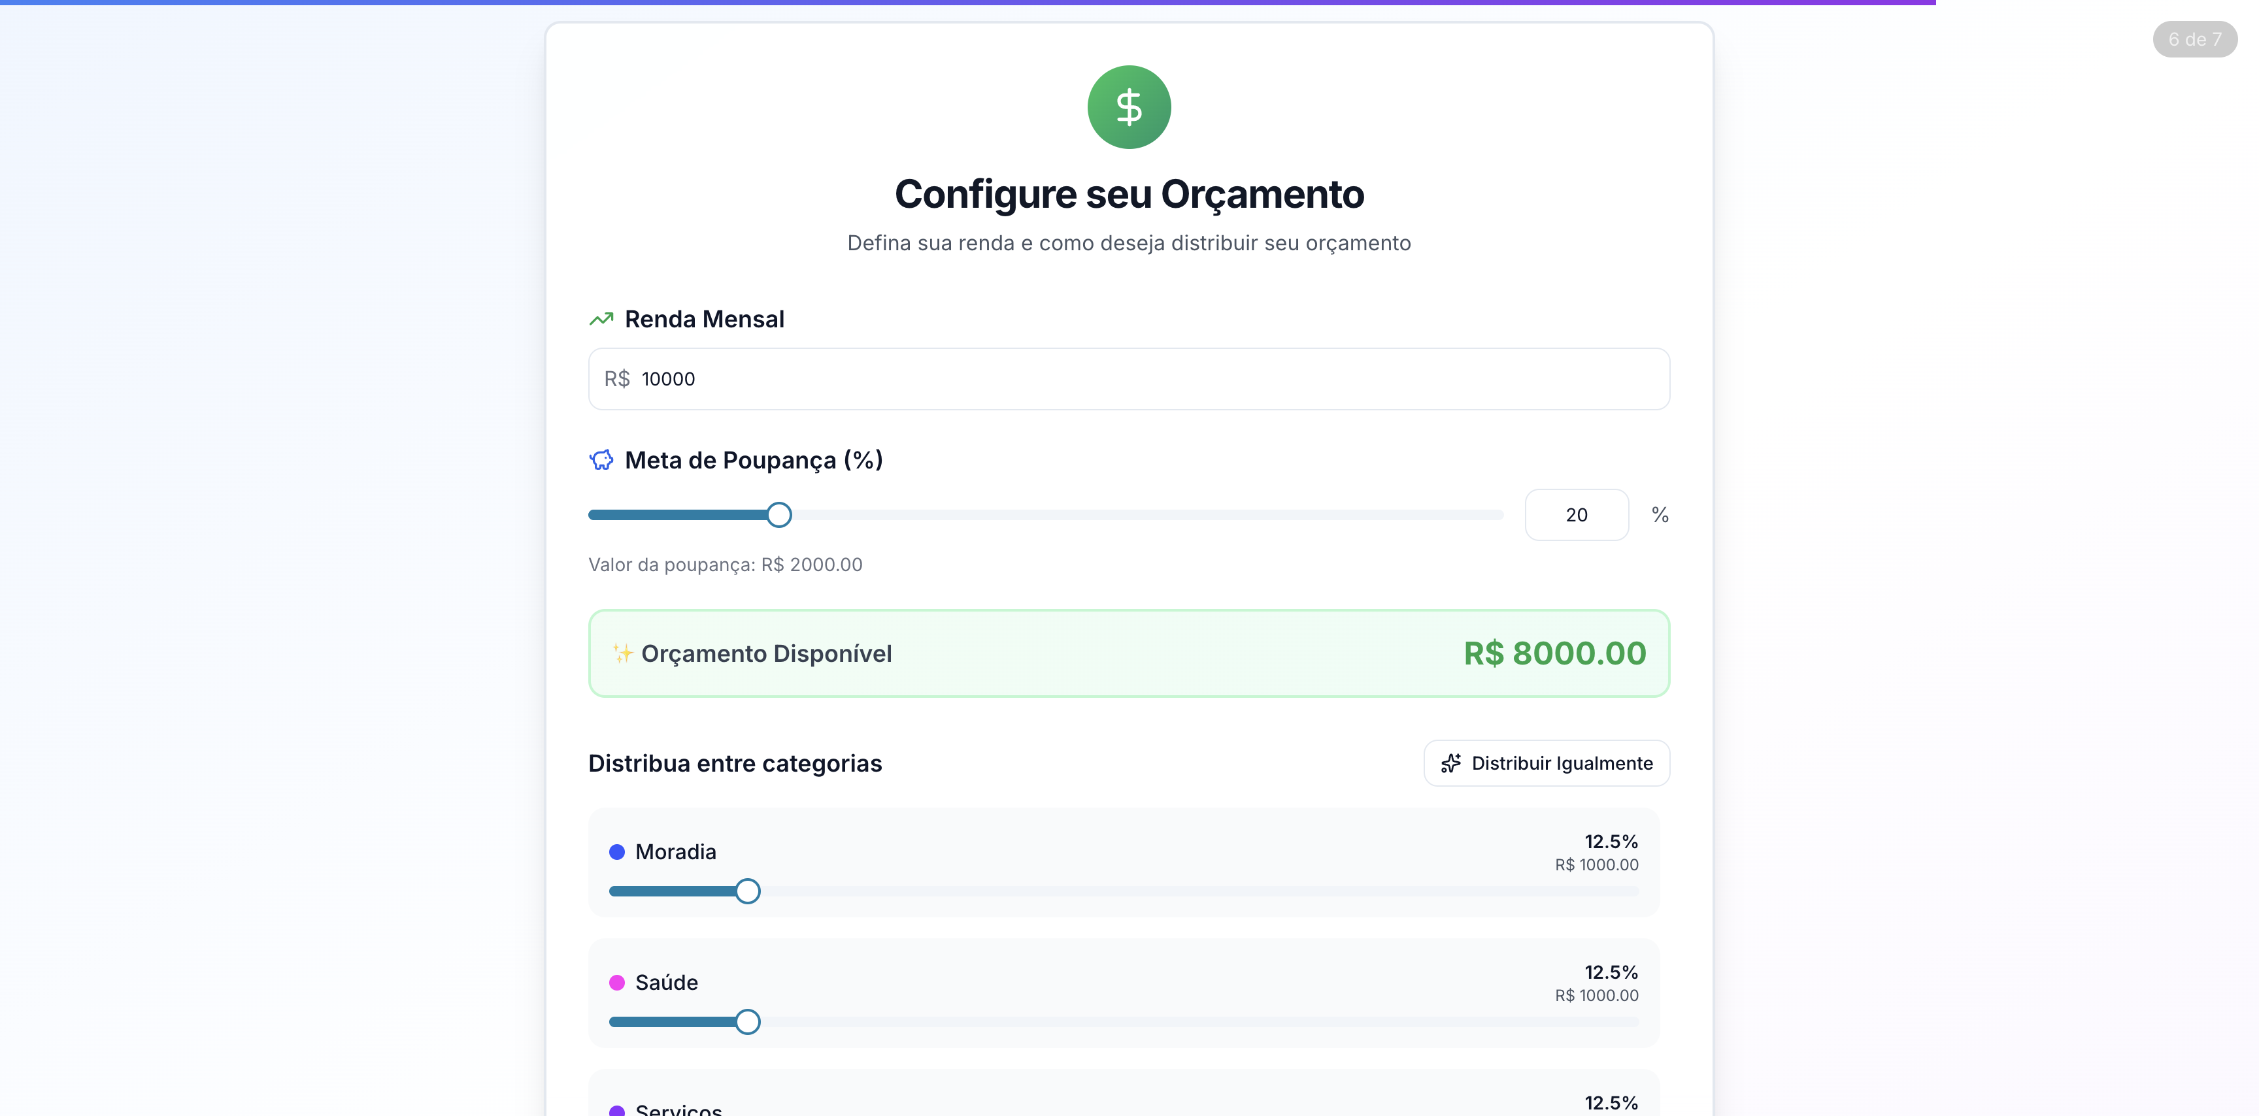Click the pink dot next to Saúde

click(x=616, y=982)
